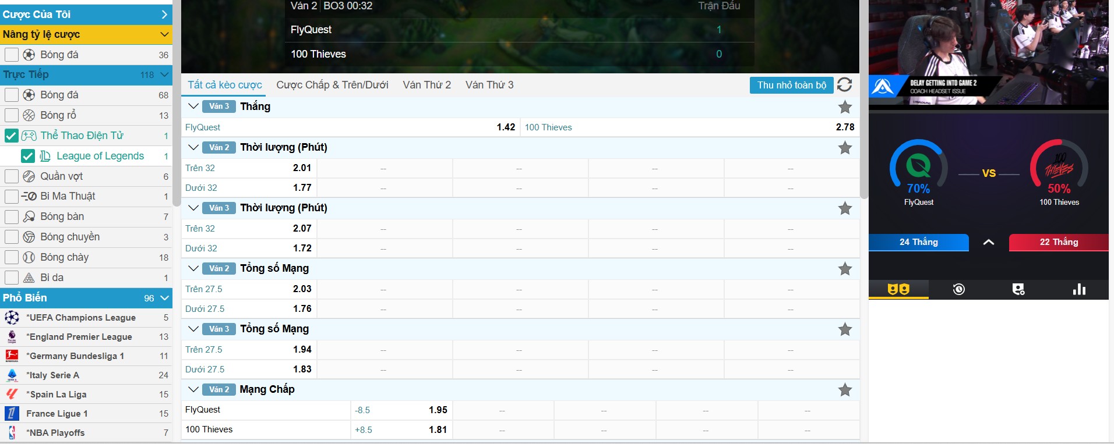The width and height of the screenshot is (1114, 444).
Task: Switch to Cược Chấp & Trên/Dưới tab
Action: pyautogui.click(x=332, y=85)
